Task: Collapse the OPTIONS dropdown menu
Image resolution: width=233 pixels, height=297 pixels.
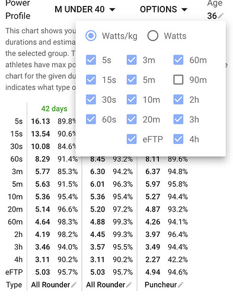Action: tap(164, 10)
